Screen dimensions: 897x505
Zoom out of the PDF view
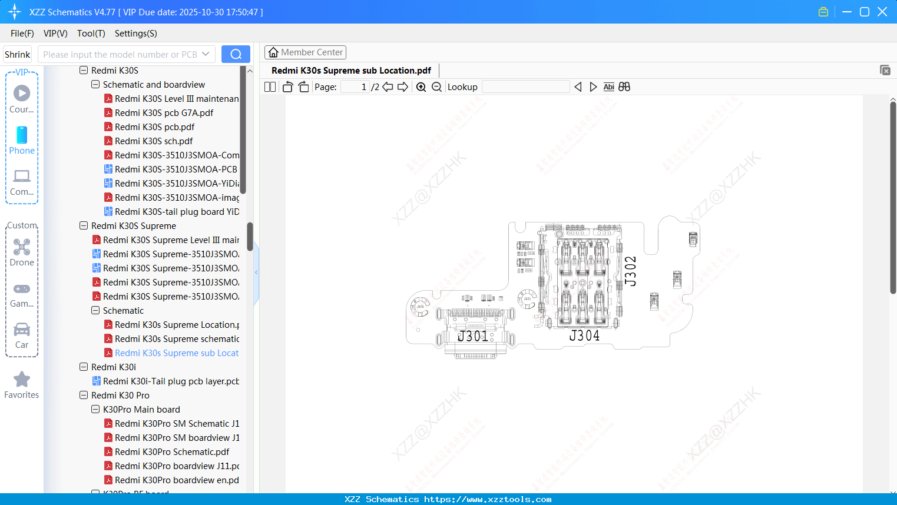(x=436, y=87)
